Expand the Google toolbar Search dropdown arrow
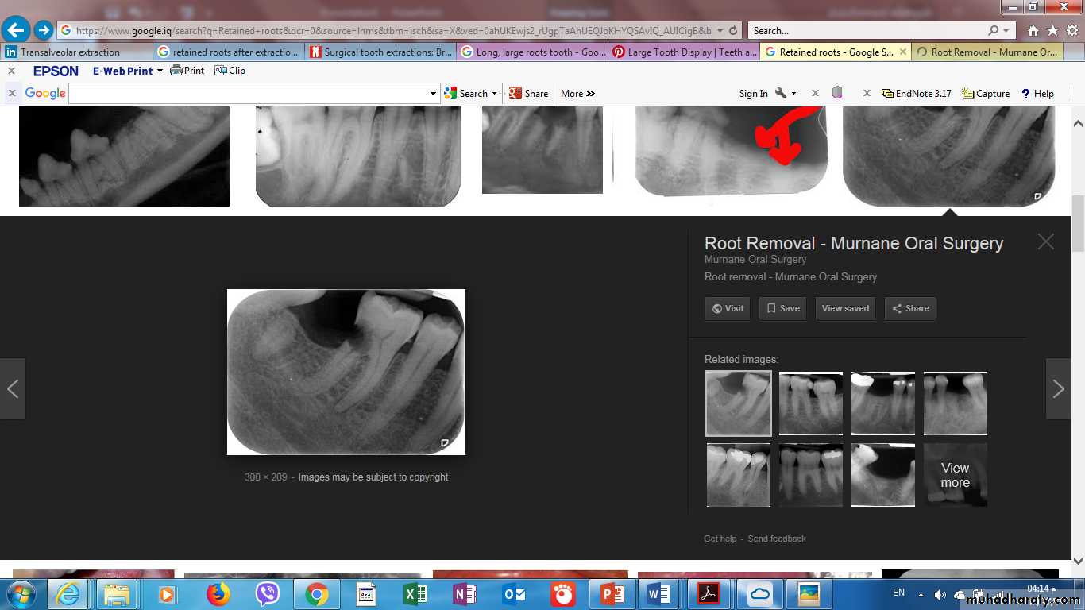The image size is (1085, 610). [x=494, y=94]
